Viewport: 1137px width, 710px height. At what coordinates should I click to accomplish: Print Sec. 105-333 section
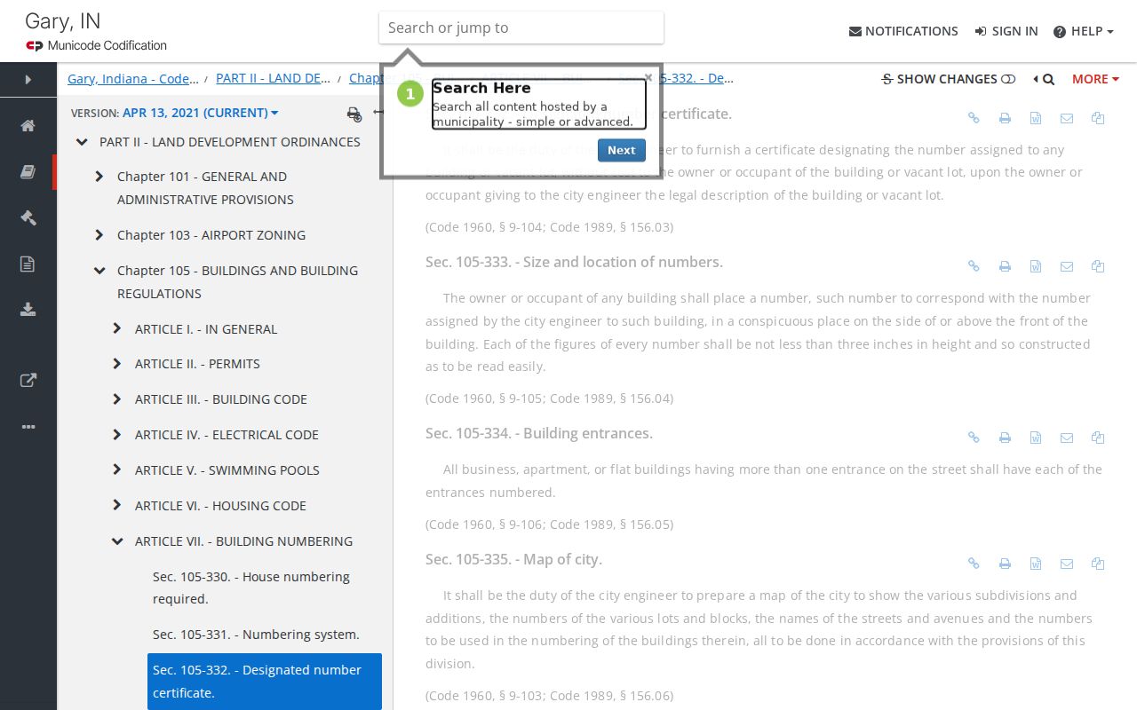point(1005,266)
